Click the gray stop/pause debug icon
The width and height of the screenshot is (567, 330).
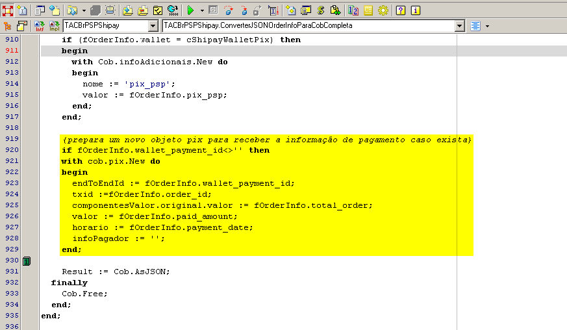(213, 10)
